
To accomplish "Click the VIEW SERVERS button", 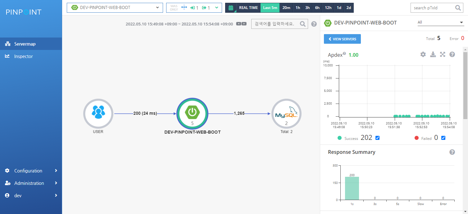I will pos(342,39).
